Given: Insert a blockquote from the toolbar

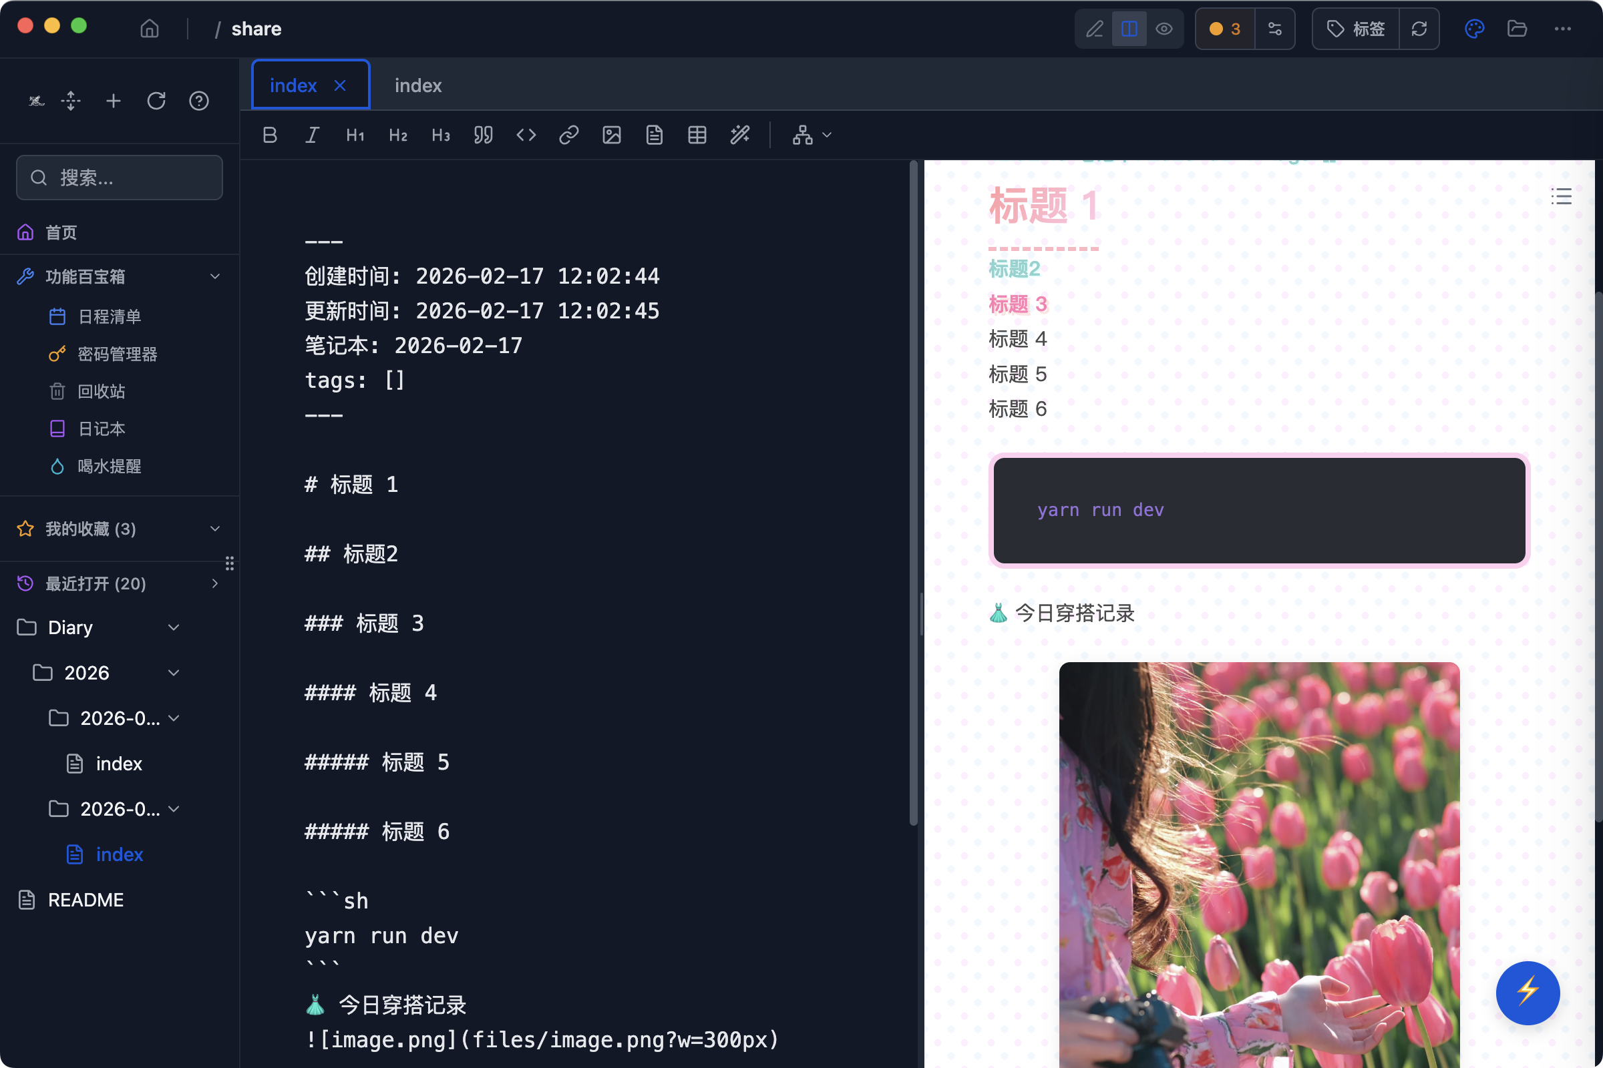Looking at the screenshot, I should click(483, 135).
